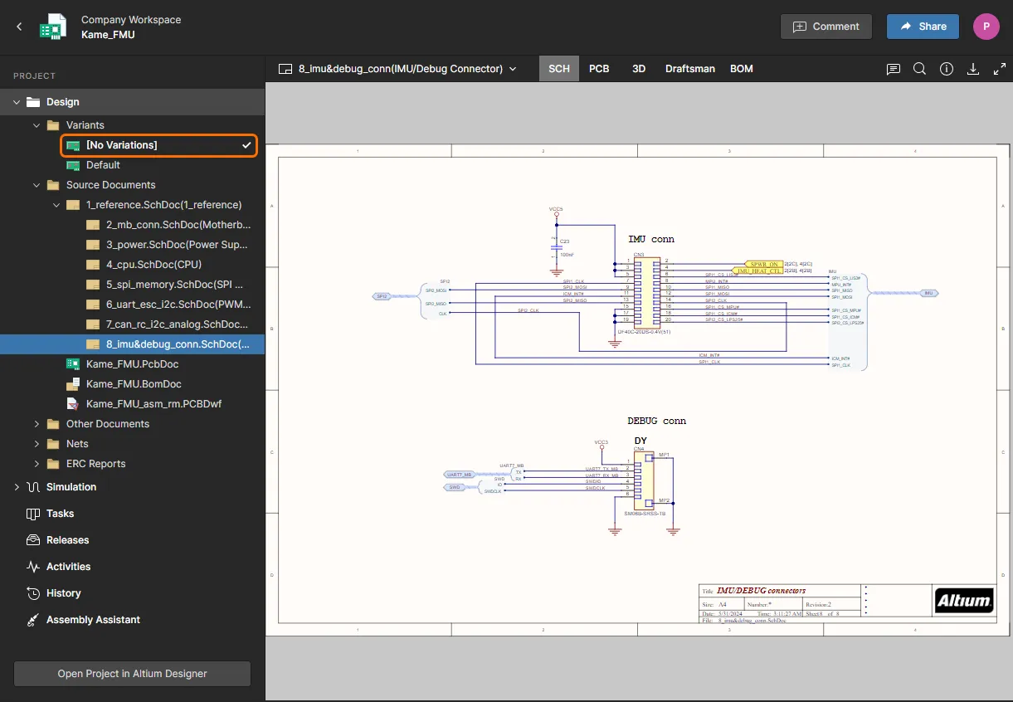Open the 8_imu&debug_conn sheet selector dropdown

tap(513, 69)
